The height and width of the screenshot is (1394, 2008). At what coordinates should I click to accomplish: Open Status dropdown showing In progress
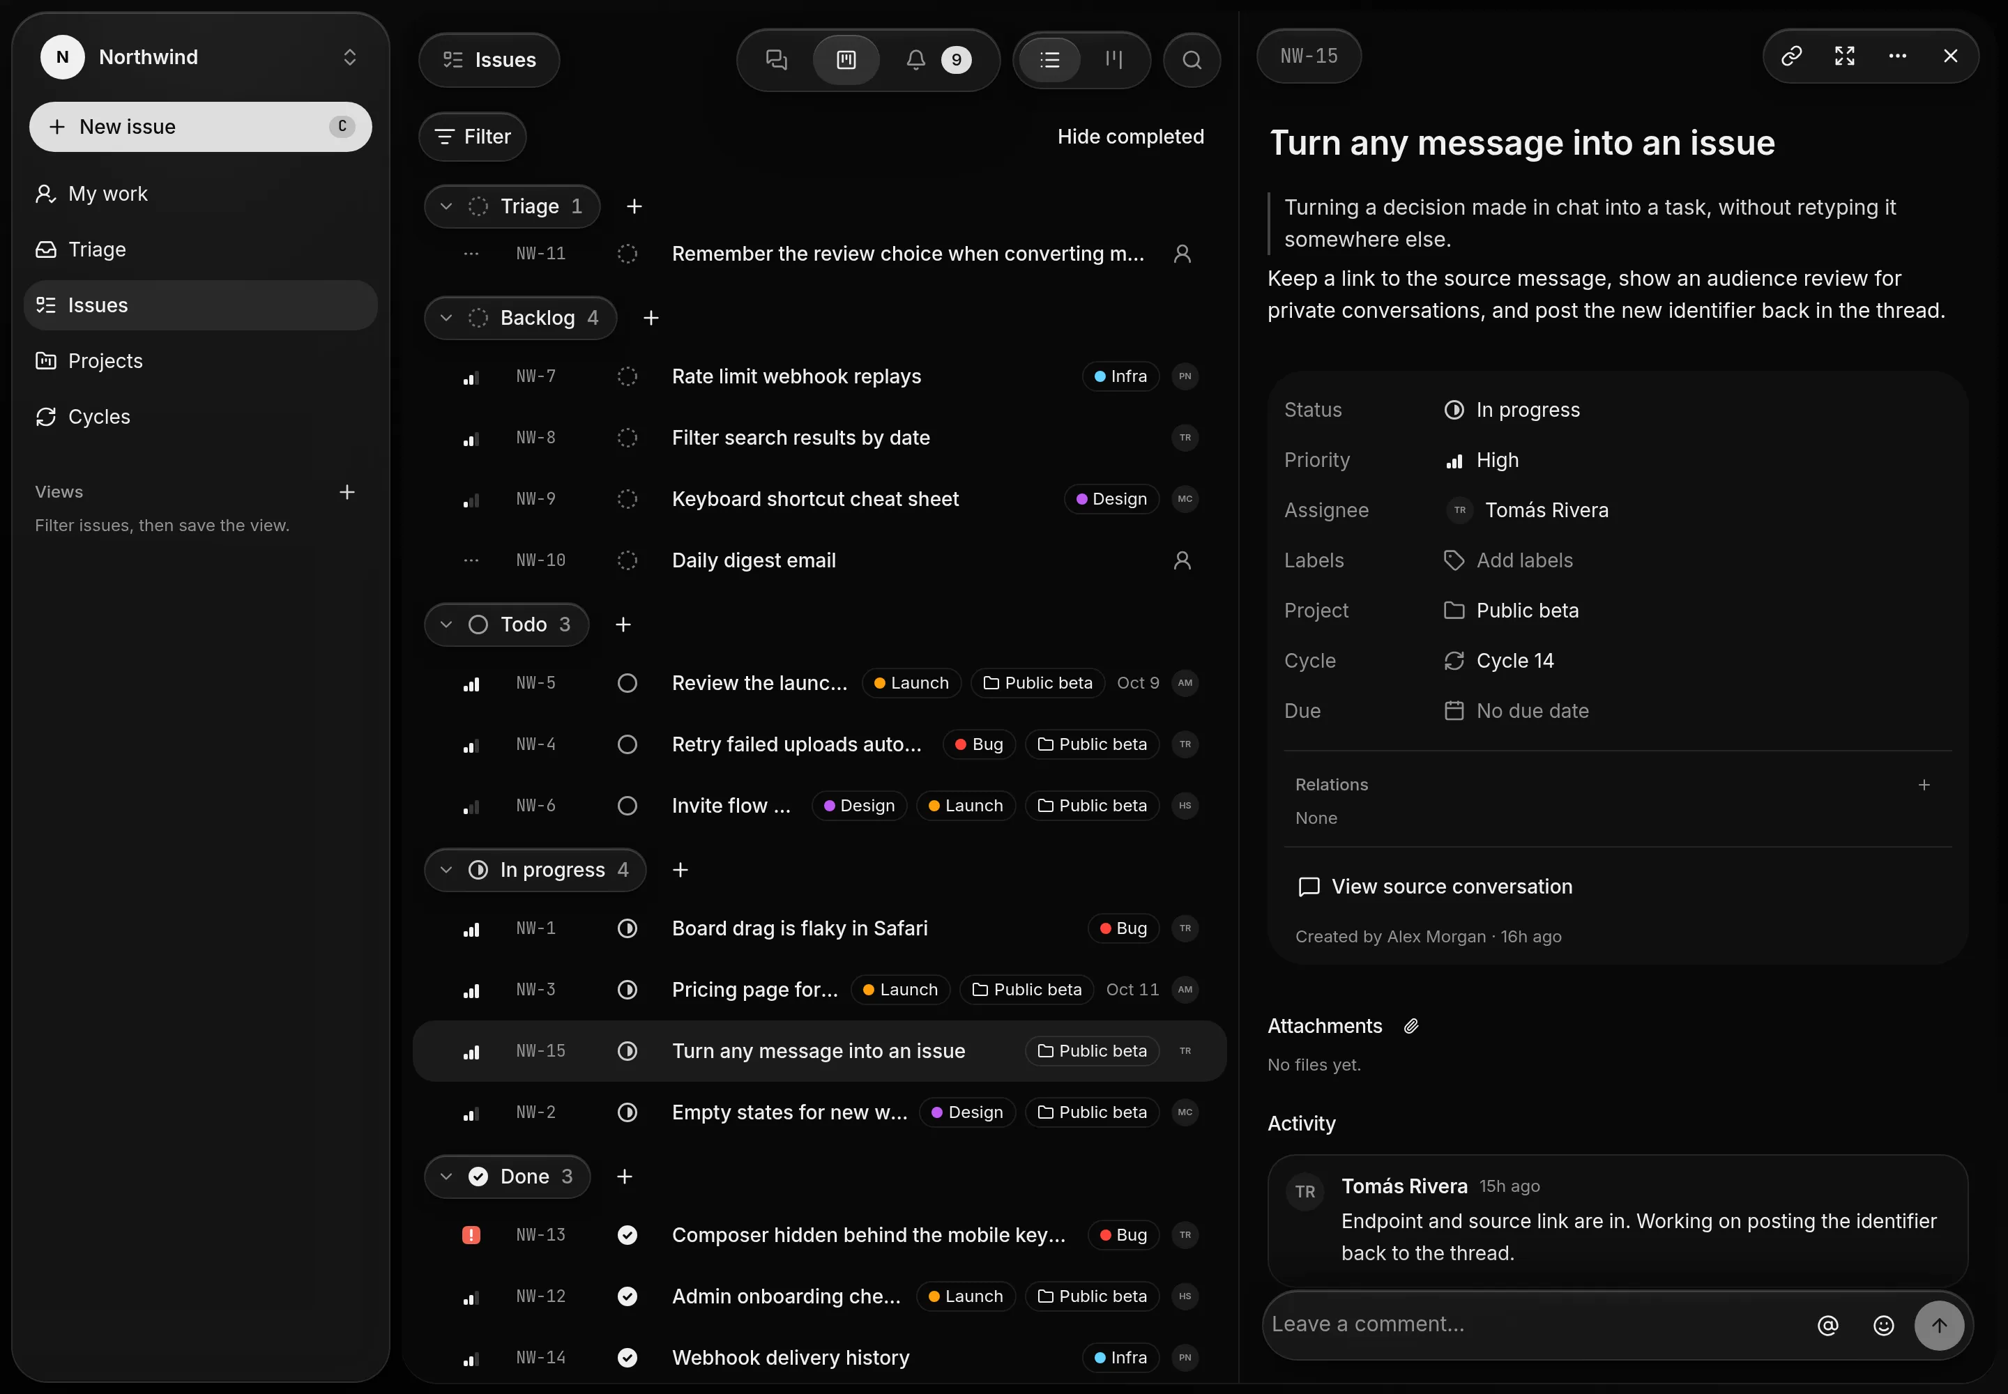coord(1512,410)
